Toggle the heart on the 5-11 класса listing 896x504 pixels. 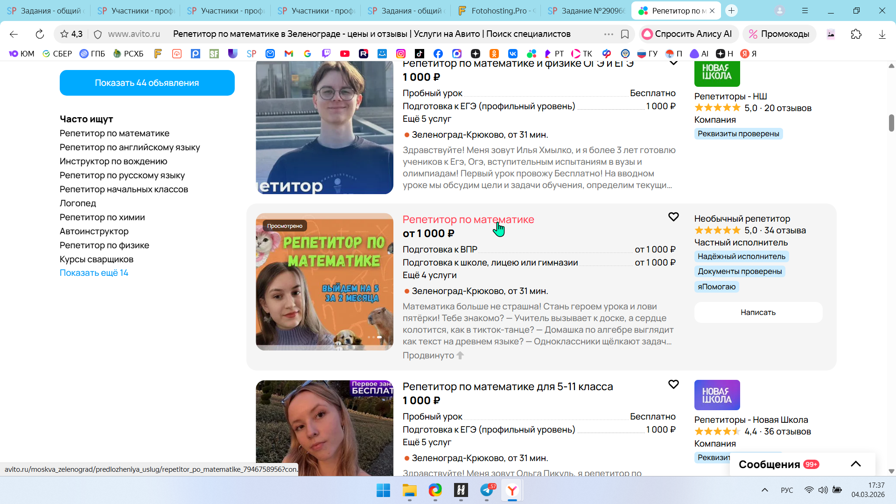click(x=673, y=384)
